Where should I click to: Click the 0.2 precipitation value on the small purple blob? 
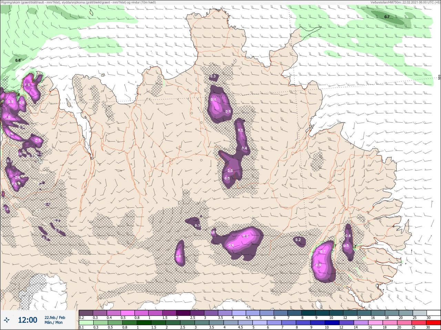[x=298, y=240]
